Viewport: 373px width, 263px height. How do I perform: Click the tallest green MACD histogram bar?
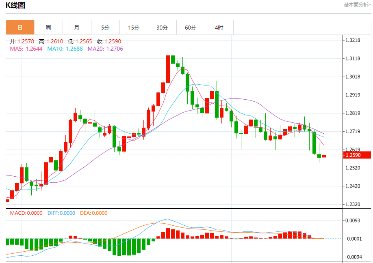[119, 247]
